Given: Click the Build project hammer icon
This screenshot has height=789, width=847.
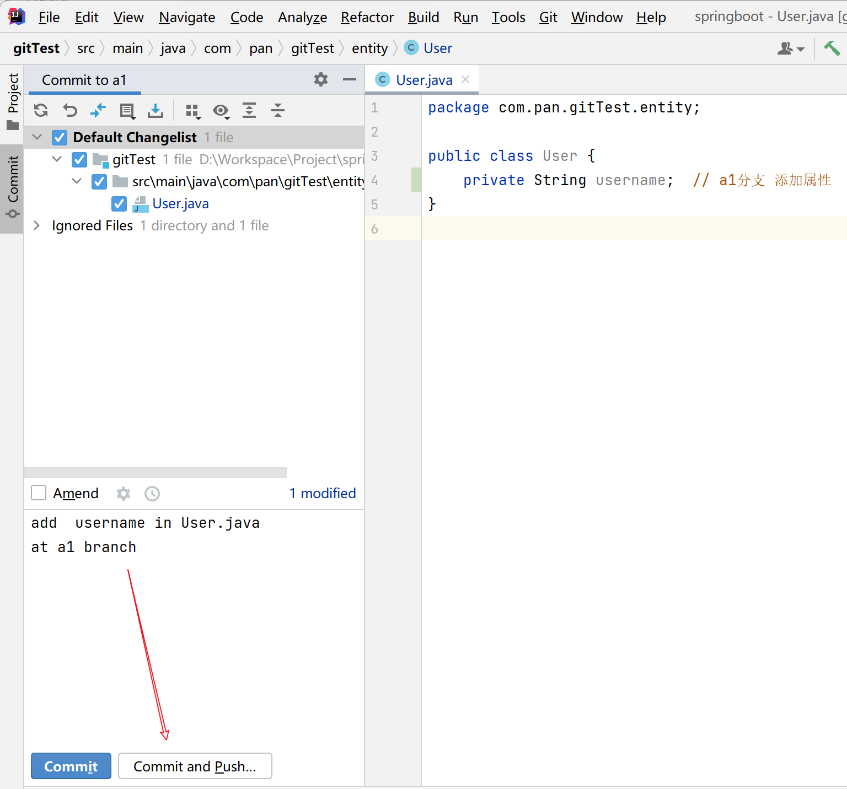Looking at the screenshot, I should [832, 48].
